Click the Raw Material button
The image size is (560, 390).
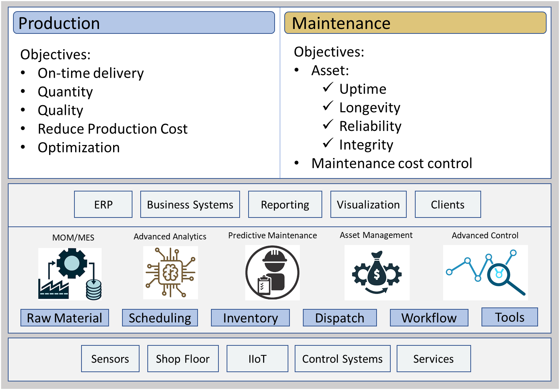pyautogui.click(x=65, y=318)
